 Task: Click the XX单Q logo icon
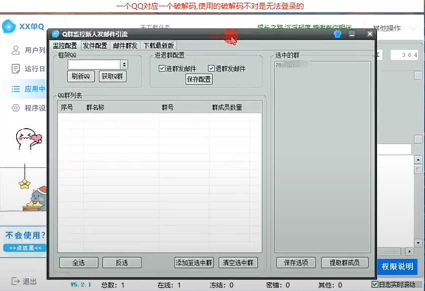pyautogui.click(x=9, y=26)
